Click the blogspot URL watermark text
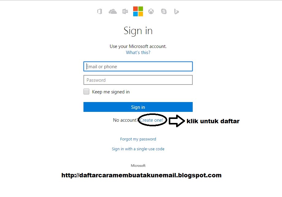 tap(141, 175)
